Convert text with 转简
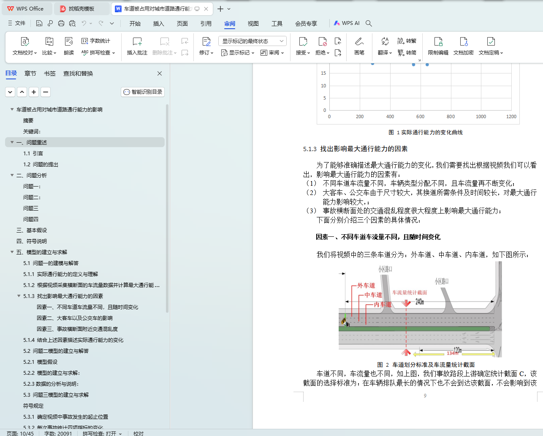This screenshot has height=436, width=543. pyautogui.click(x=407, y=53)
